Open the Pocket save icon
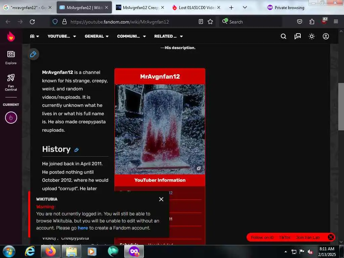Screen dimensions: 344x258 tap(300, 21)
